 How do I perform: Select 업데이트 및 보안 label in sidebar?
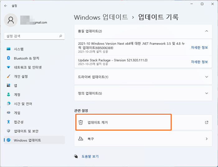click(x=26, y=131)
